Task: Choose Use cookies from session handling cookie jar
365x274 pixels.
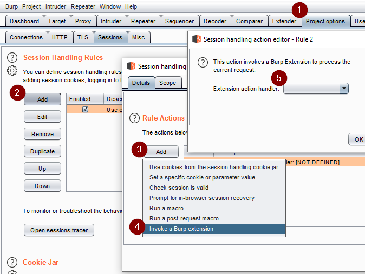Action: pyautogui.click(x=214, y=167)
